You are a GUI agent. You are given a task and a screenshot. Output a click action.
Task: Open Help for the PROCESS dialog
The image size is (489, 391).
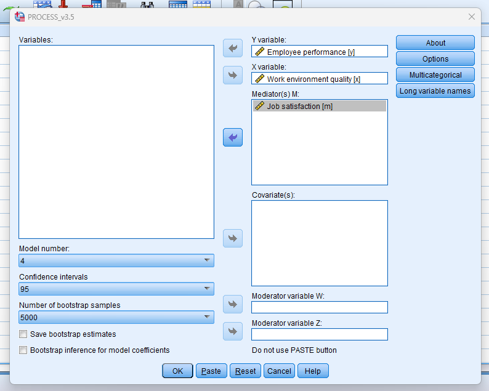313,371
